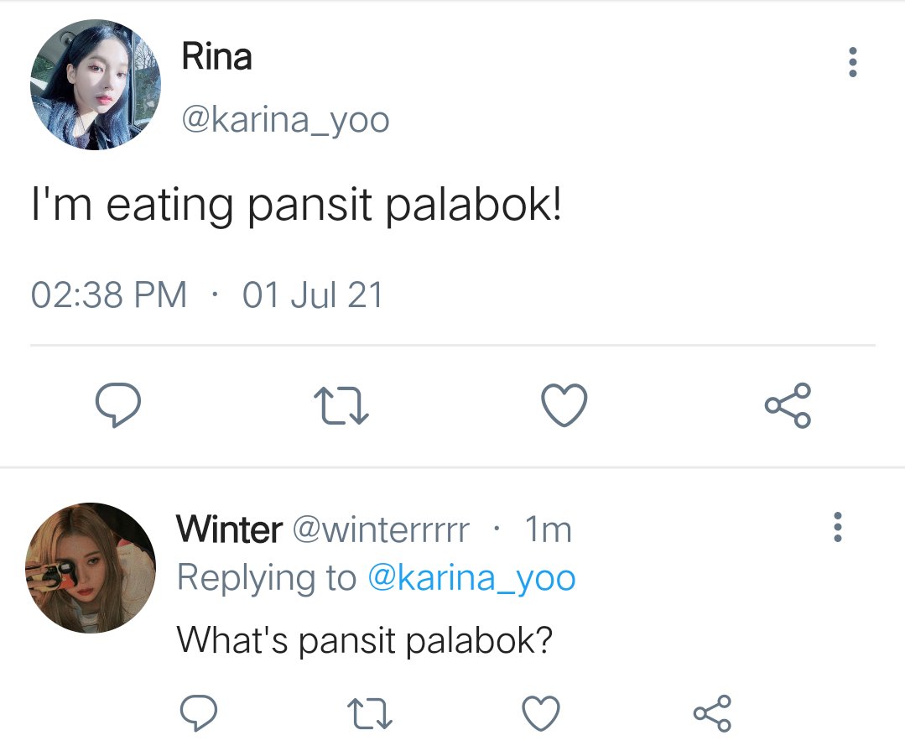Open more options on Winter's reply
Screen dimensions: 905x751
tap(837, 526)
